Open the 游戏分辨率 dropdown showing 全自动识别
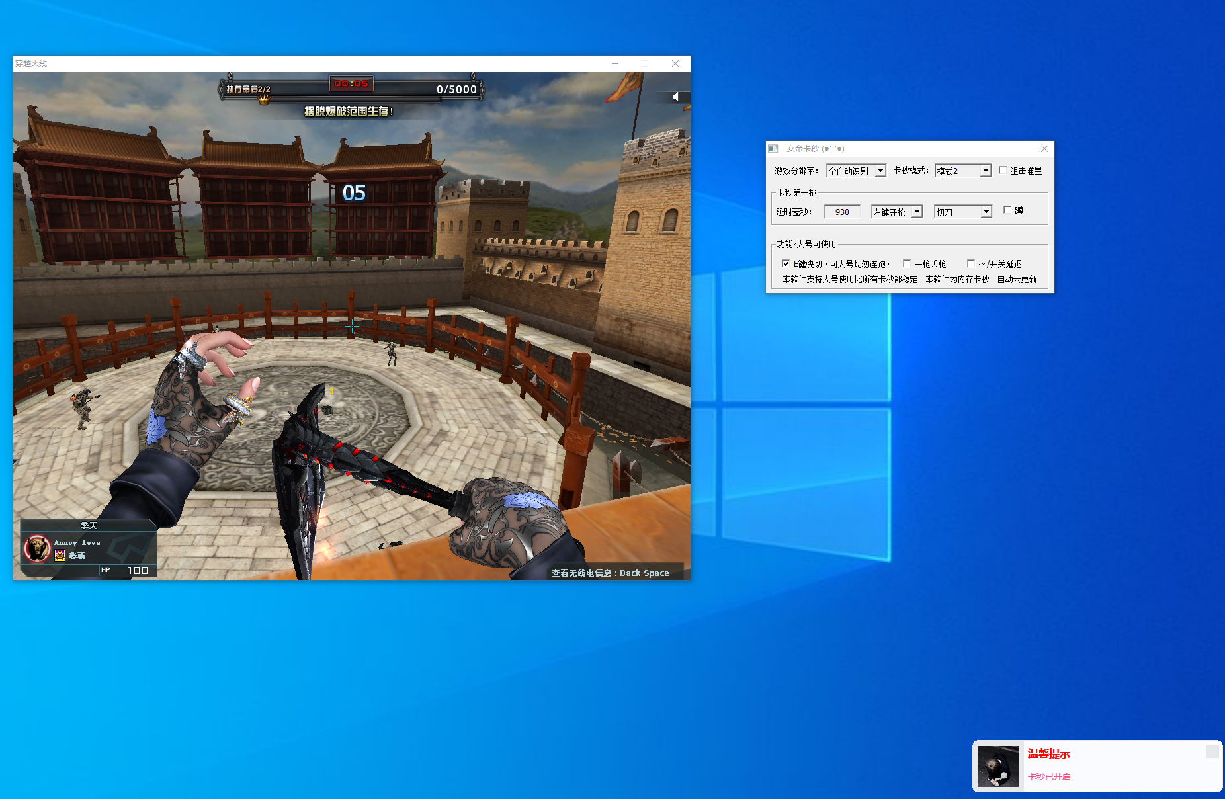The image size is (1225, 799). (856, 171)
